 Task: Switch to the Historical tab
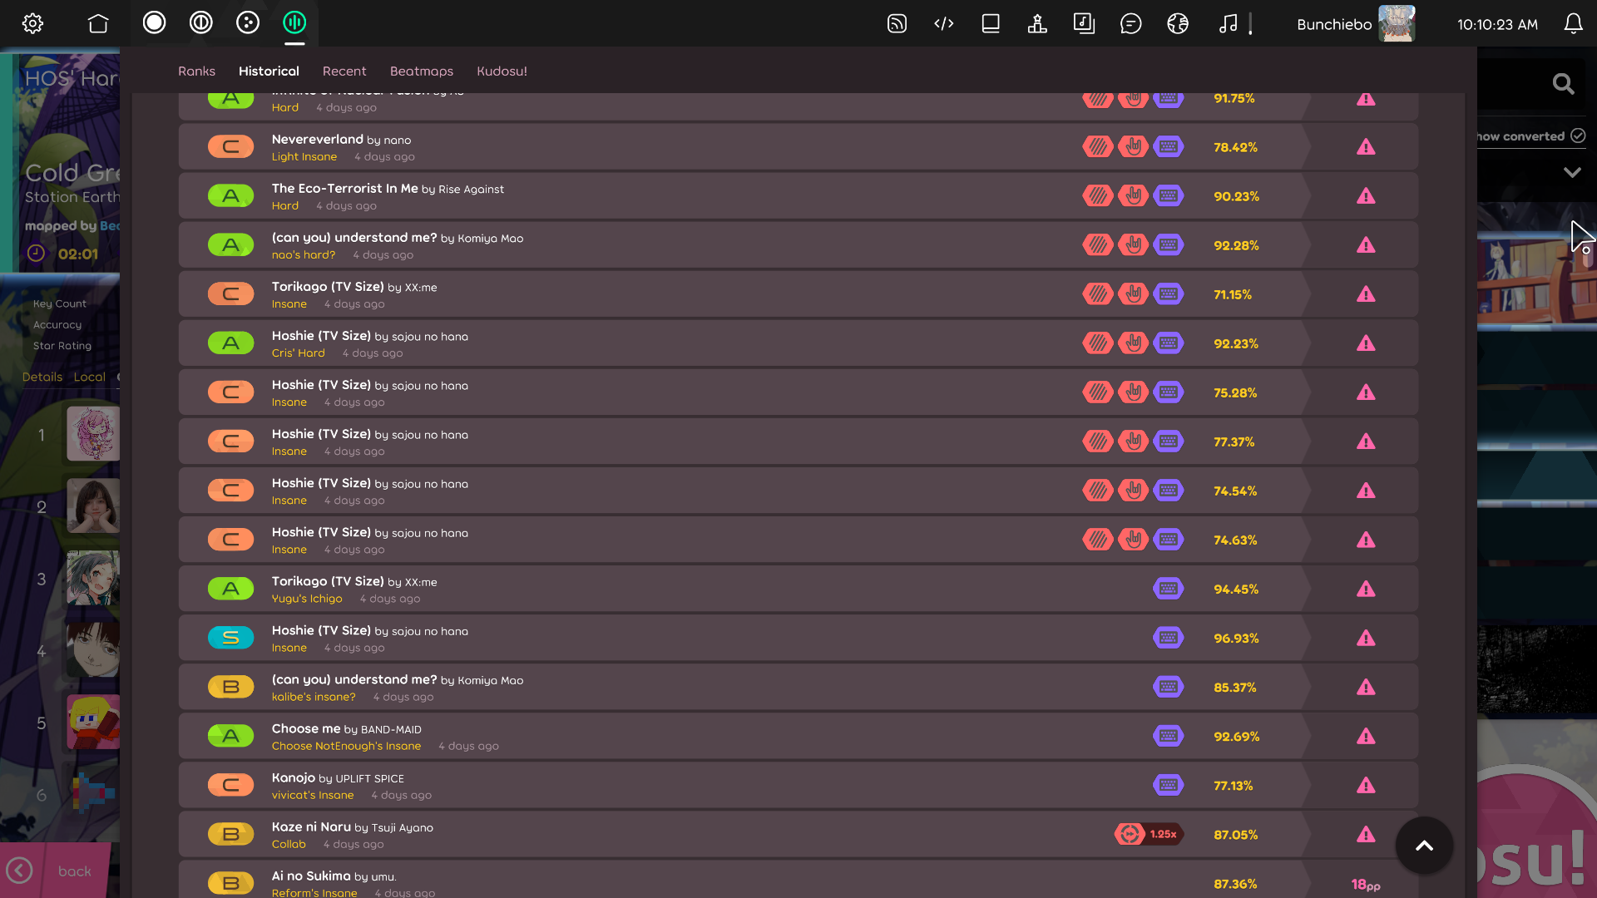[x=269, y=71]
